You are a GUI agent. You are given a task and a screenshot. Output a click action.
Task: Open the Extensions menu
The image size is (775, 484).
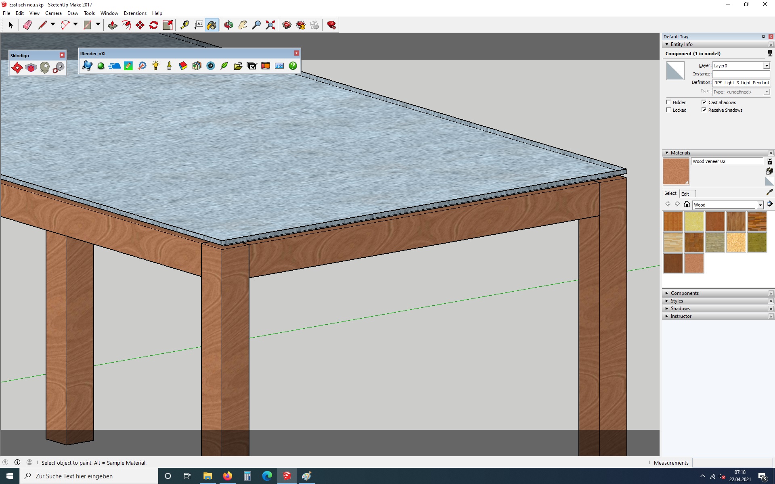(135, 13)
